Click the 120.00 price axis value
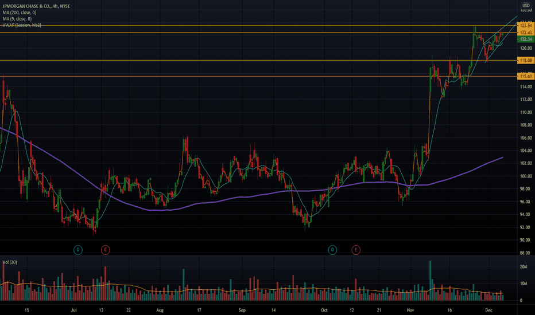This screenshot has width=535, height=315. tap(526, 48)
